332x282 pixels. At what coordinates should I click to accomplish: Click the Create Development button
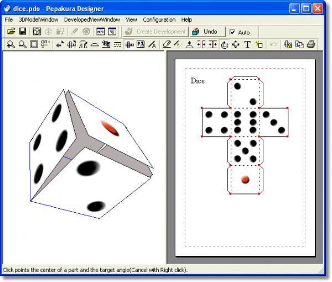(155, 32)
